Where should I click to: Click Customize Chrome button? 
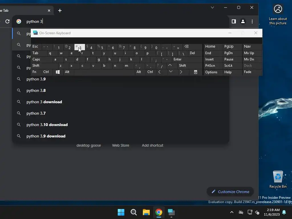coord(230,192)
